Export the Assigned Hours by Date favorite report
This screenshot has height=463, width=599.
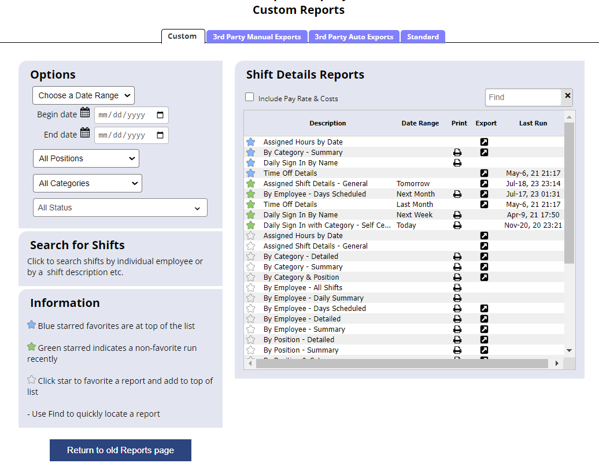point(484,142)
